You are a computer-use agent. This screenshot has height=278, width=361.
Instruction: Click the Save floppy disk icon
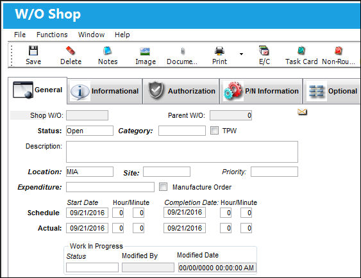click(x=33, y=51)
